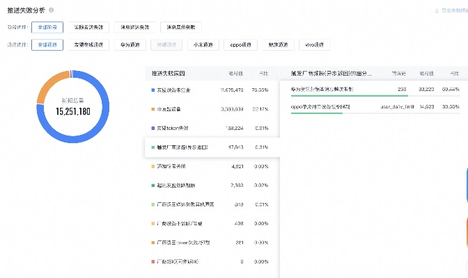Switch to the oppo通道 channel filter

(240, 44)
